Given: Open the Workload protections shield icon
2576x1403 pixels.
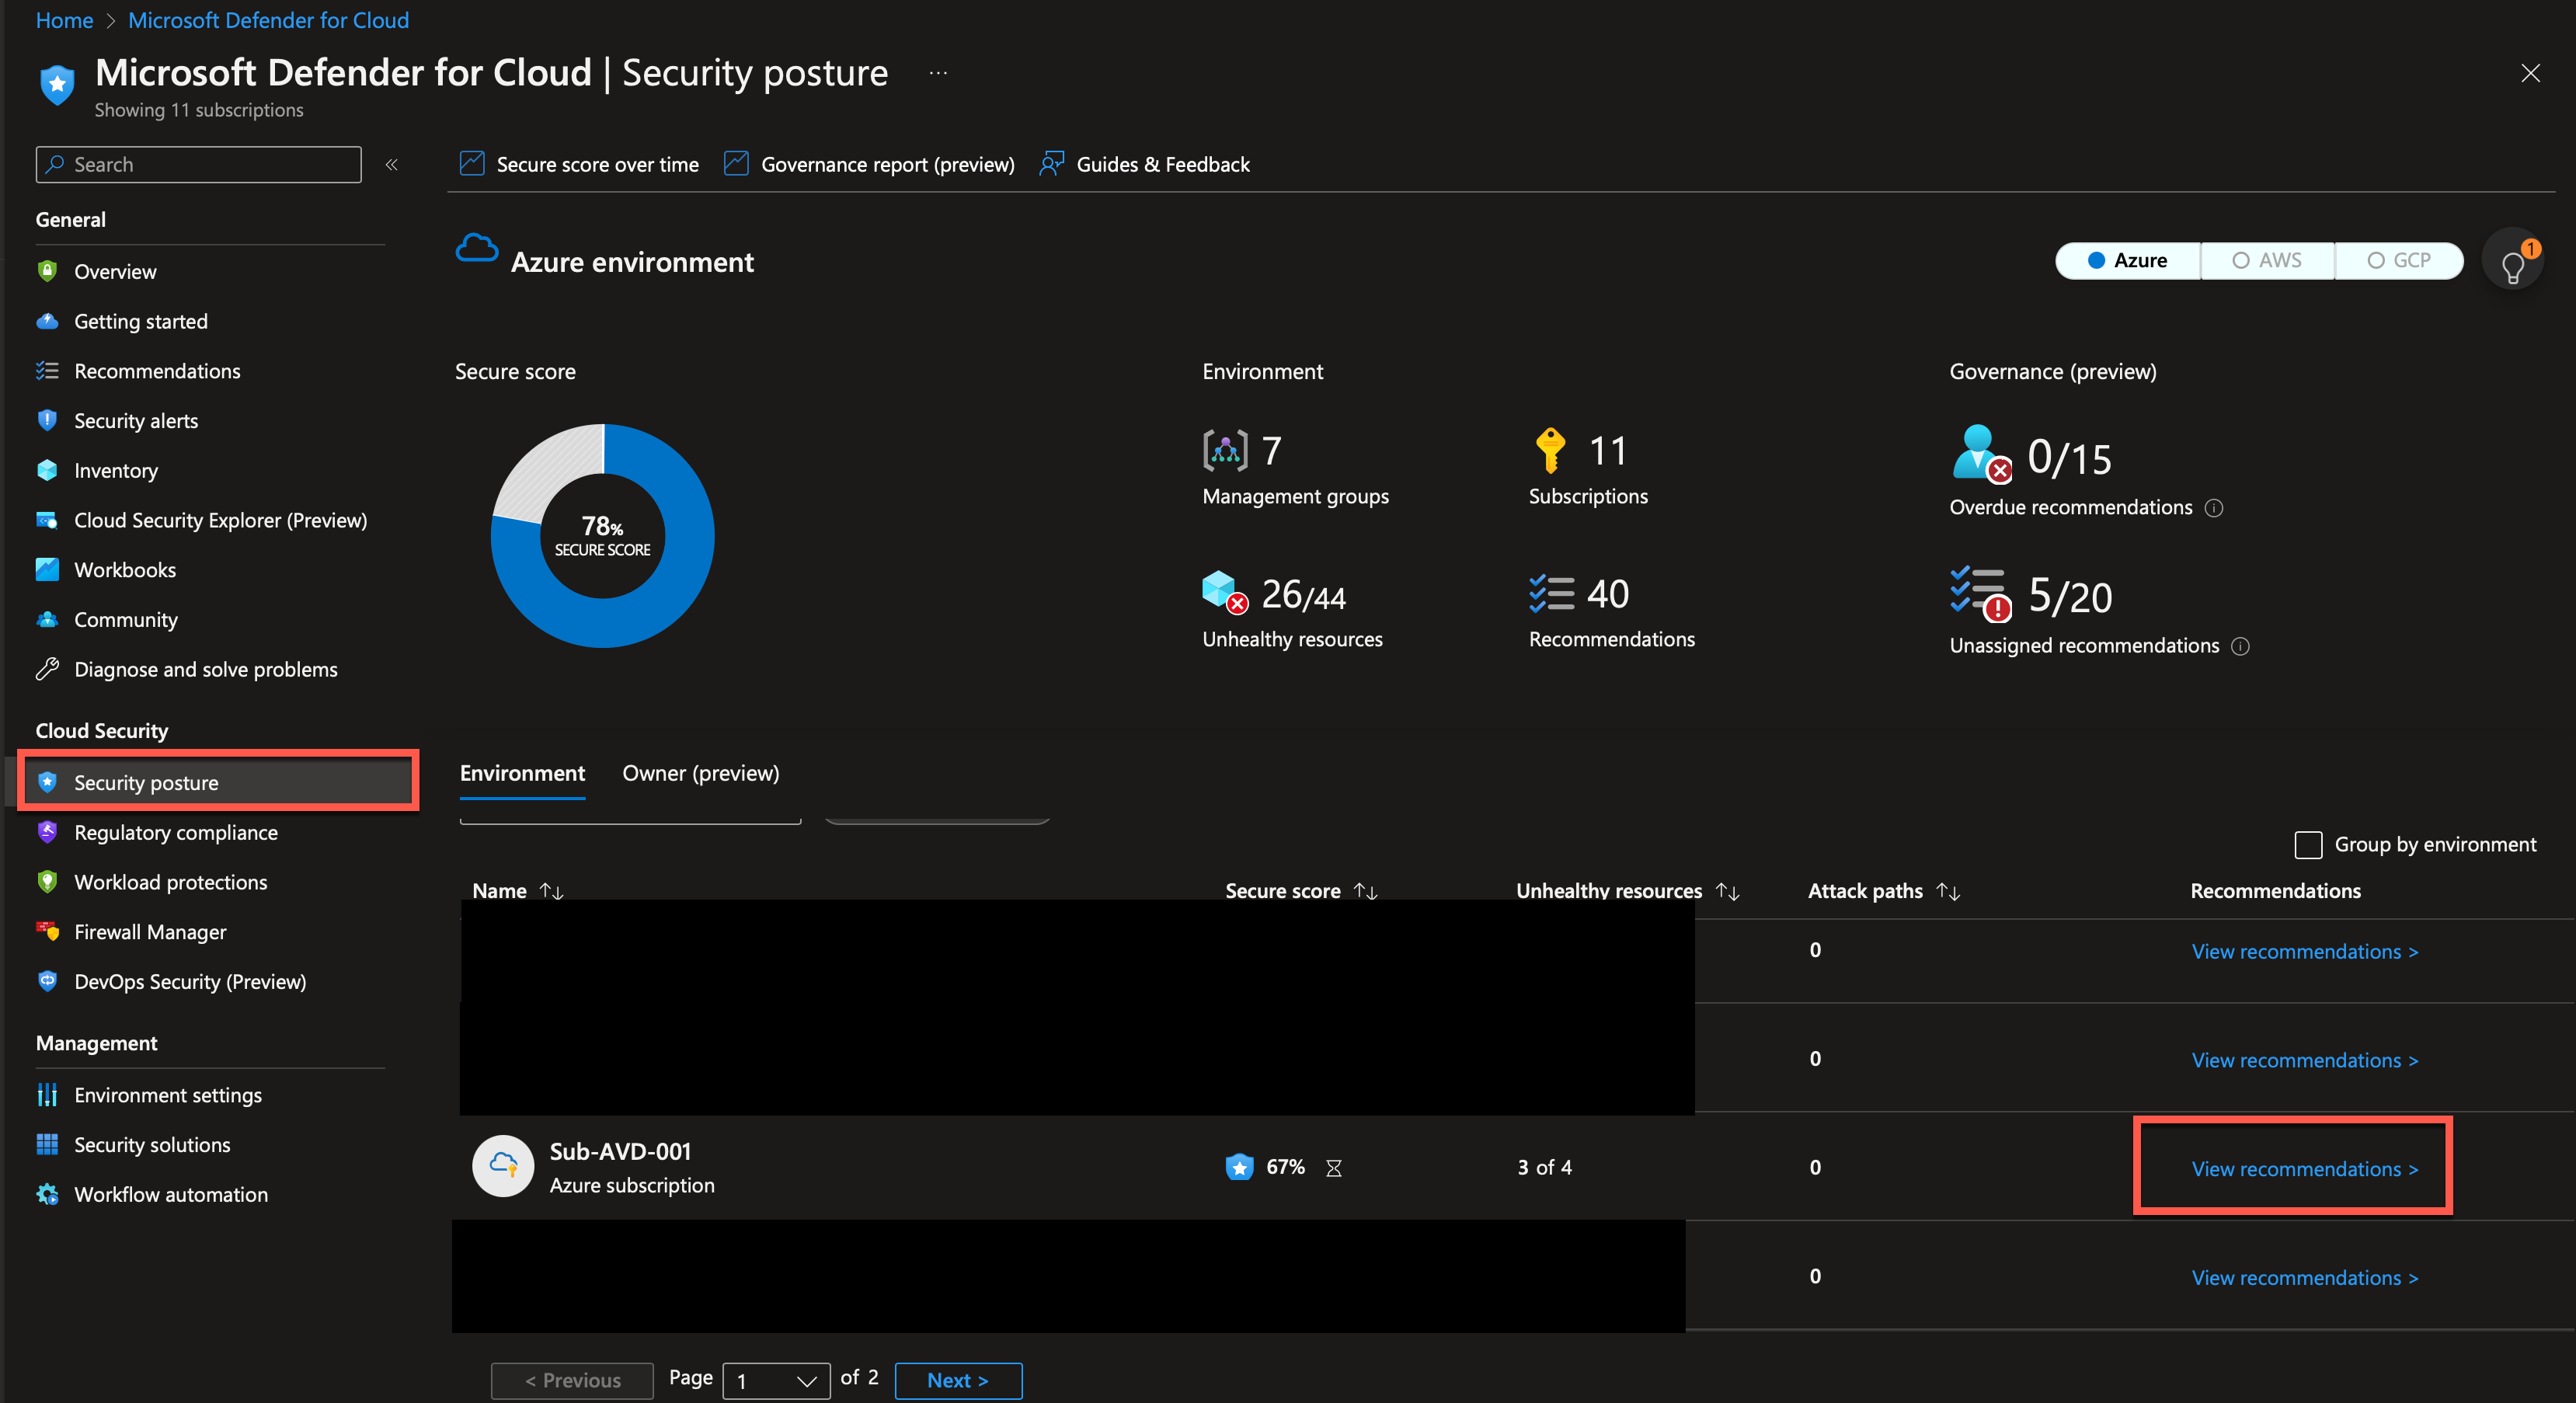Looking at the screenshot, I should [47, 882].
